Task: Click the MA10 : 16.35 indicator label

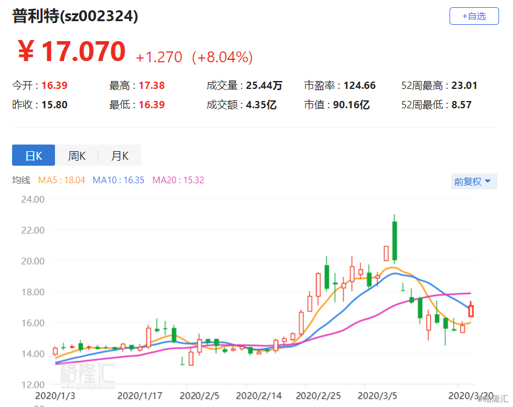Action: [118, 180]
